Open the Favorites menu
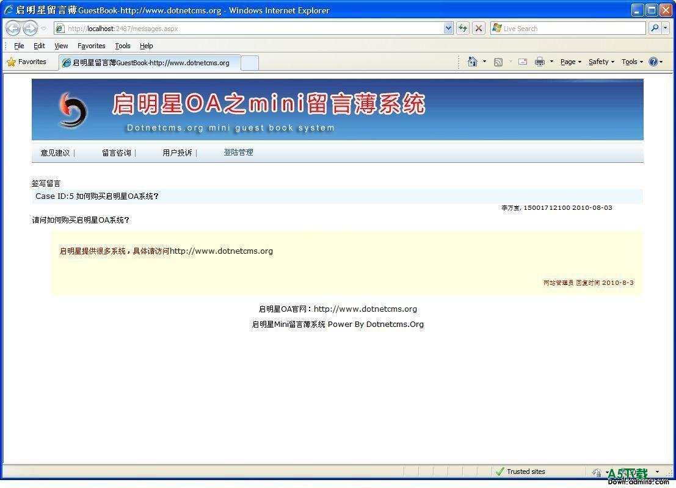The height and width of the screenshot is (488, 676). pos(92,46)
